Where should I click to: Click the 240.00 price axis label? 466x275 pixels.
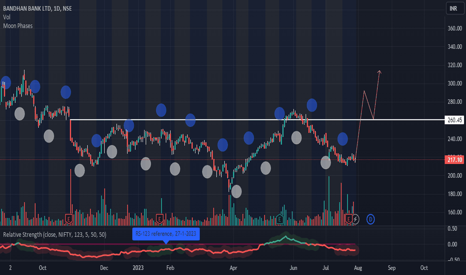(454, 139)
